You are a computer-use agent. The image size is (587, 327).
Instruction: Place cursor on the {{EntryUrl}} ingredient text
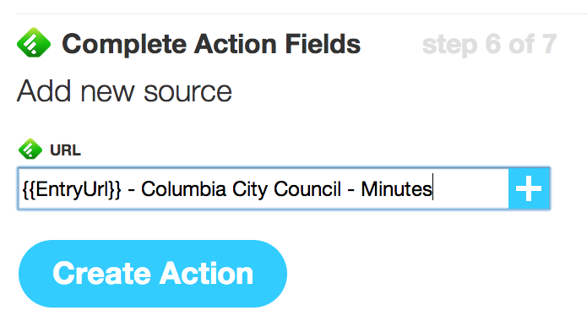point(72,189)
